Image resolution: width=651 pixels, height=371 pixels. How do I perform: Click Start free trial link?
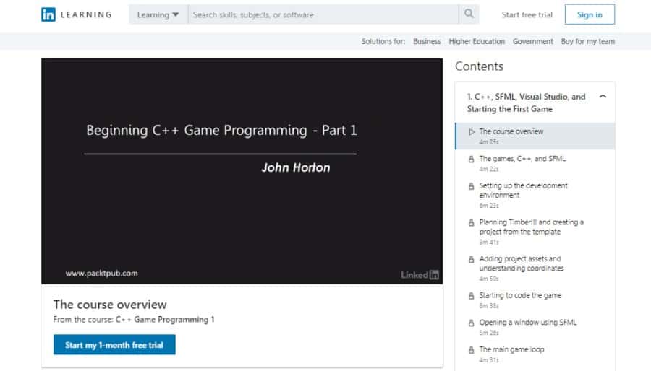[x=527, y=15]
